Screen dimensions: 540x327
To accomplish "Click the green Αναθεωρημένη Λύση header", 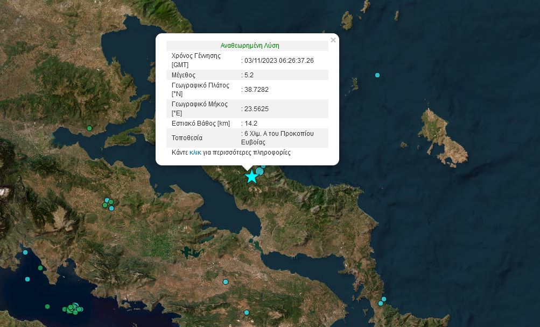I will click(250, 46).
